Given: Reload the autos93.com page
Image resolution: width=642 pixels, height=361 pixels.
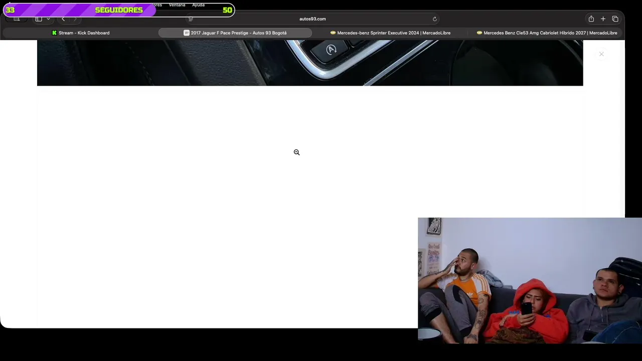Looking at the screenshot, I should [435, 19].
